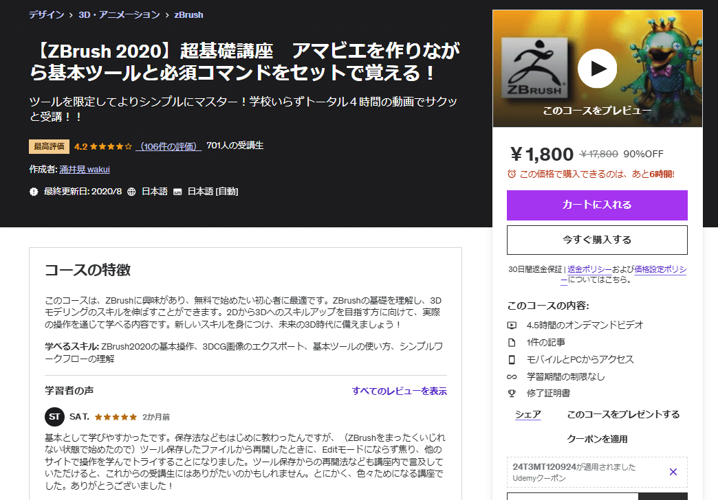Click the infinity lifetime access icon
The width and height of the screenshot is (718, 500).
(512, 377)
